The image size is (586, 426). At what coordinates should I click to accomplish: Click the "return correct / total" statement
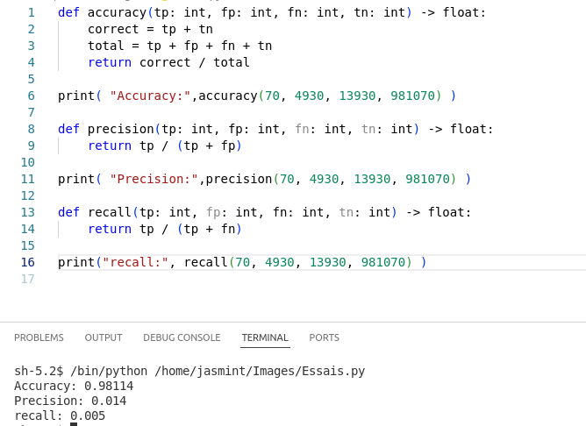point(168,62)
